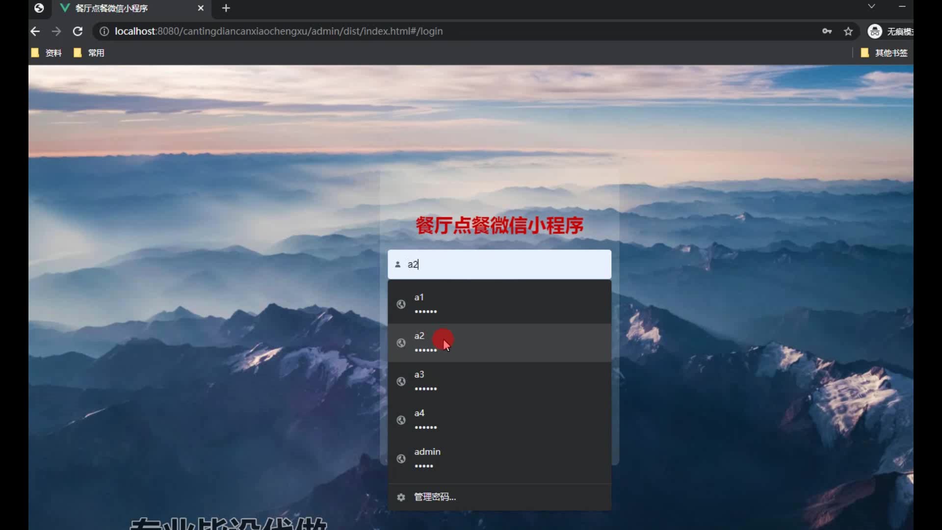Reload the page with refresh icon
Viewport: 942px width, 530px height.
point(78,31)
